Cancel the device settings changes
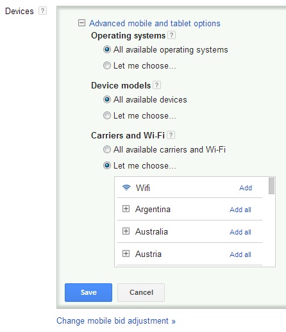This screenshot has height=332, width=286. (141, 292)
